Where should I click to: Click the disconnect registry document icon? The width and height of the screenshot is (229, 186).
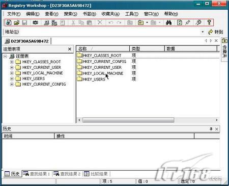(x=63, y=22)
